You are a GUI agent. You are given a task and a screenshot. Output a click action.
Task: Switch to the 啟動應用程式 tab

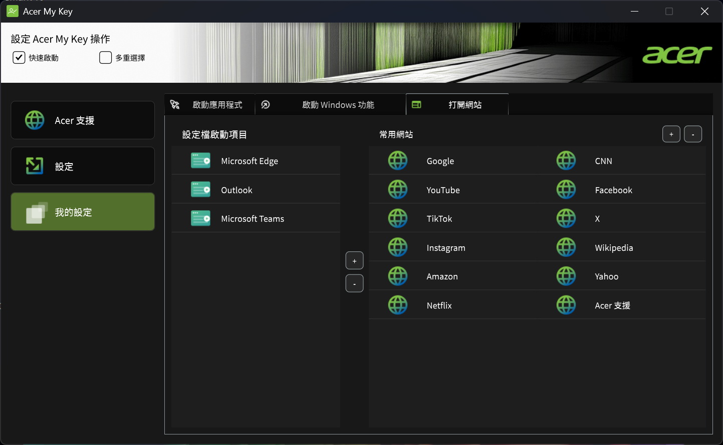[210, 105]
